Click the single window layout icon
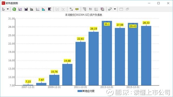Image resolution: width=173 pixels, height=97 pixels. pos(121,9)
